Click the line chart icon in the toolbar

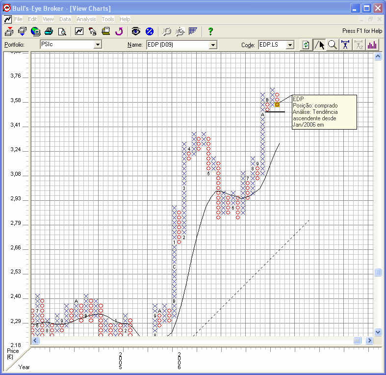pos(79,31)
